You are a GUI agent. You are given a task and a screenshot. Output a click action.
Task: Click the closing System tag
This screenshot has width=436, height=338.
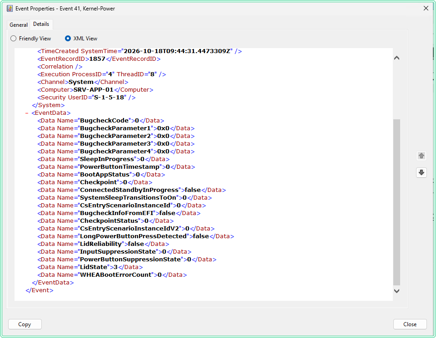tap(49, 105)
